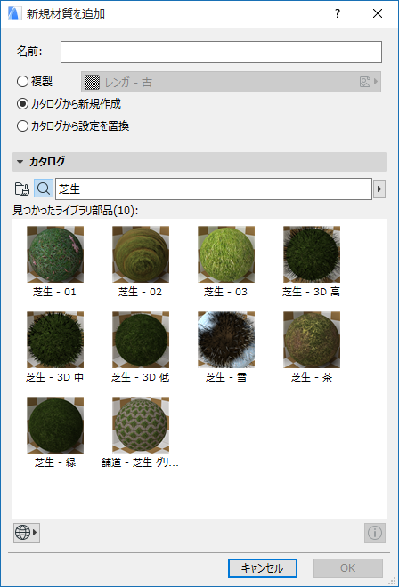
Task: Select the 芝生 - 01 material thumbnail
Action: pos(55,254)
